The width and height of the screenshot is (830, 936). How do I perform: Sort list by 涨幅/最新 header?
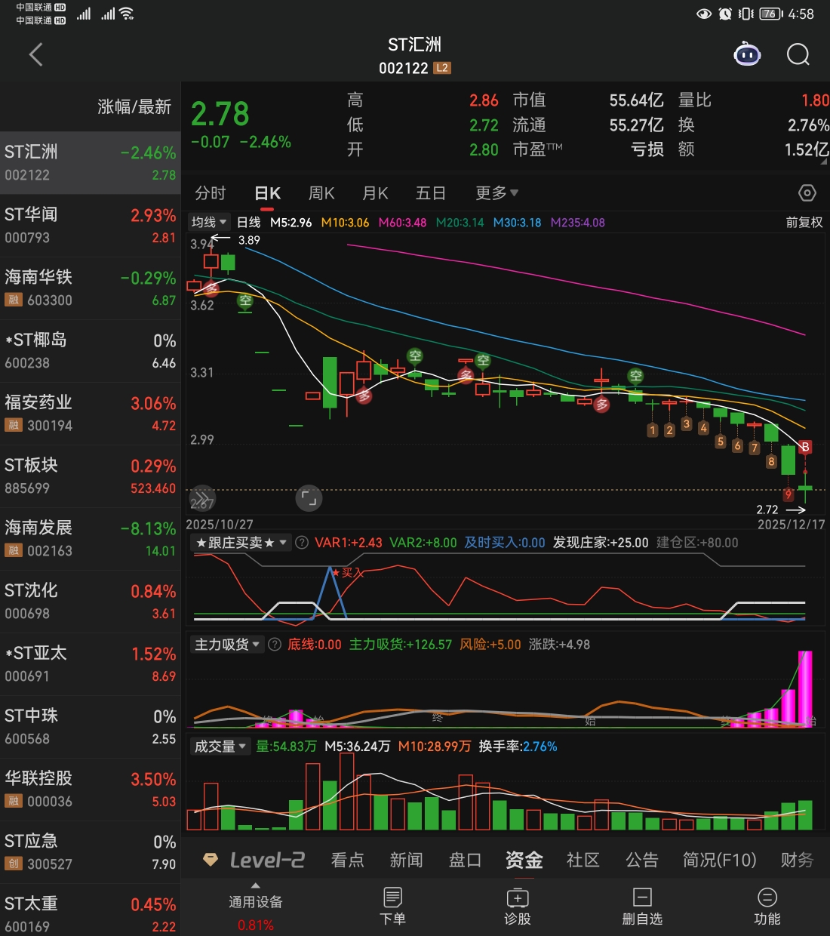point(134,106)
